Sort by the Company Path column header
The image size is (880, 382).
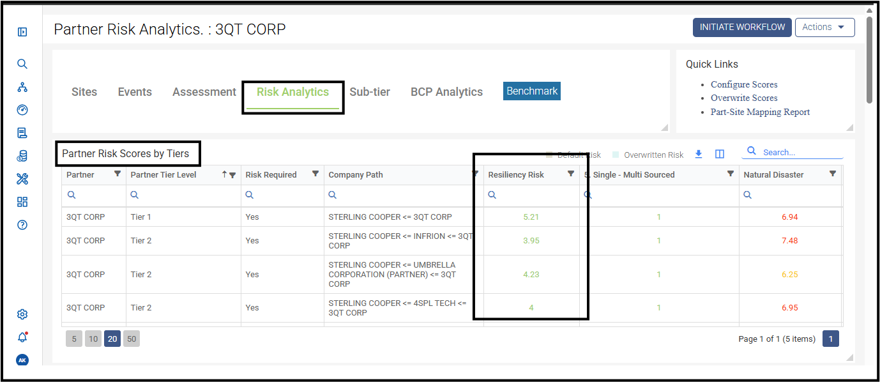(356, 174)
